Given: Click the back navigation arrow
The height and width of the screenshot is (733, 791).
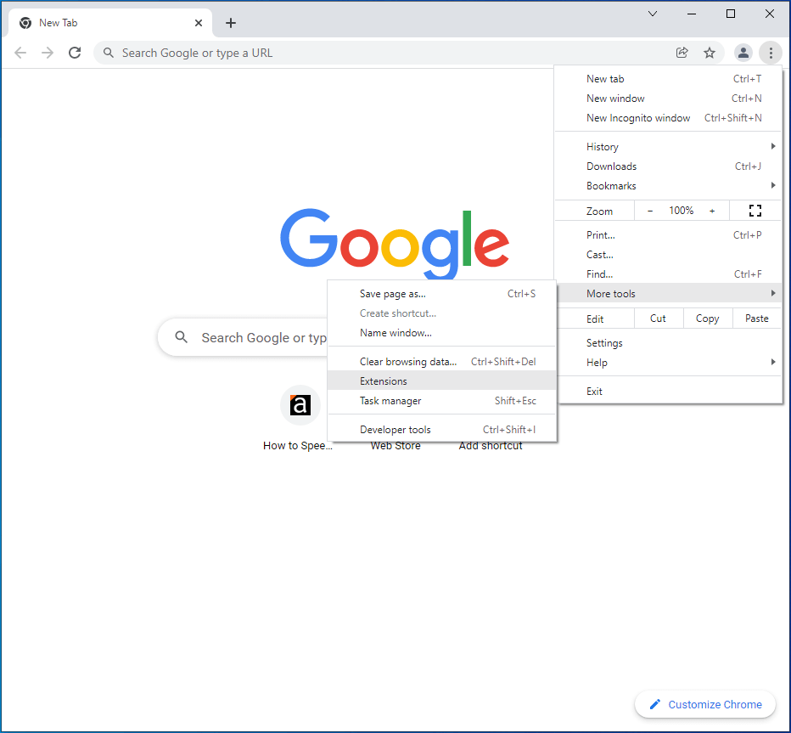Looking at the screenshot, I should click(x=20, y=52).
